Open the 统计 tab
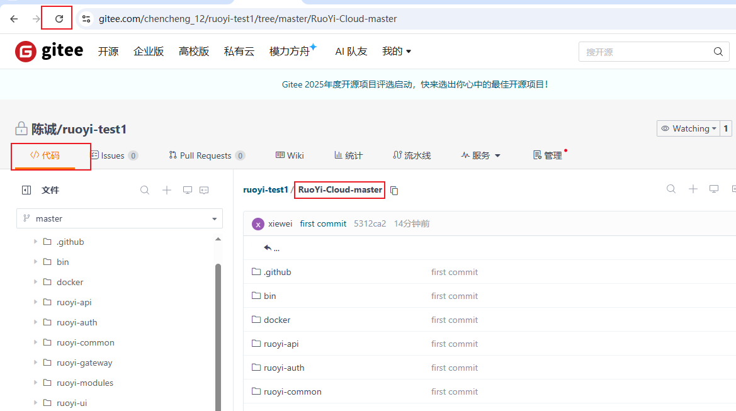The width and height of the screenshot is (736, 411). [x=348, y=155]
